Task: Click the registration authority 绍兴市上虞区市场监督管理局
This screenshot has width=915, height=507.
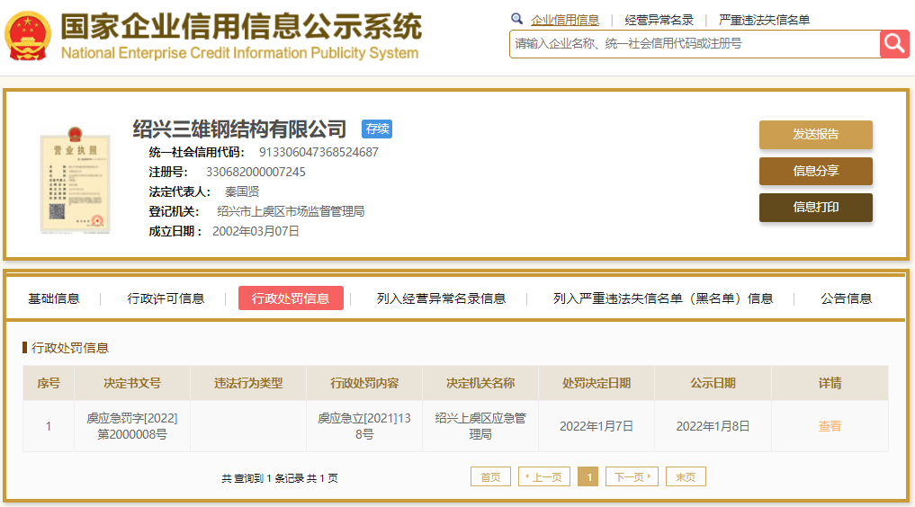Action: pos(291,212)
